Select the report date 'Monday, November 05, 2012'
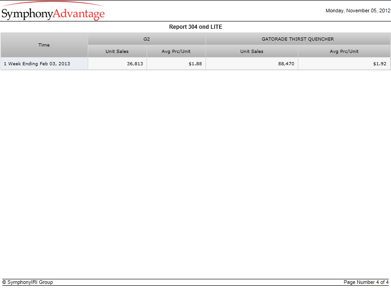The image size is (391, 288). coord(358,10)
